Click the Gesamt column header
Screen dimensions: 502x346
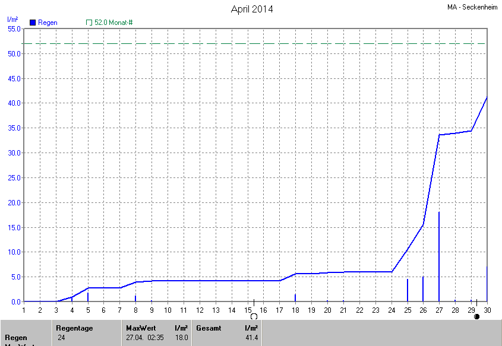click(x=209, y=328)
